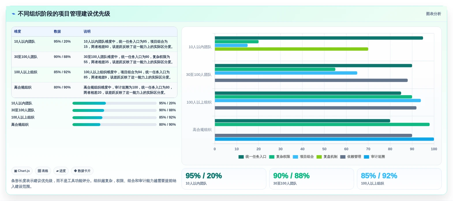
Task: Click the 95% / 20% table cell
Action: [x=62, y=42]
